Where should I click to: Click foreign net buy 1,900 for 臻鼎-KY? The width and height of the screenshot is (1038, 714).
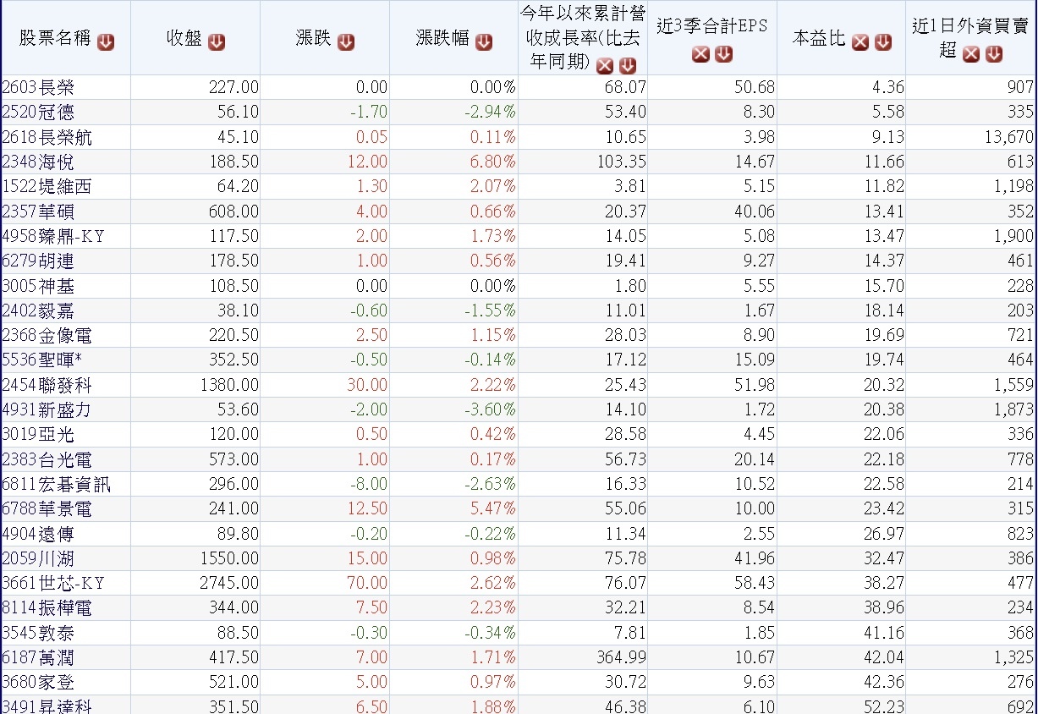tap(1013, 236)
